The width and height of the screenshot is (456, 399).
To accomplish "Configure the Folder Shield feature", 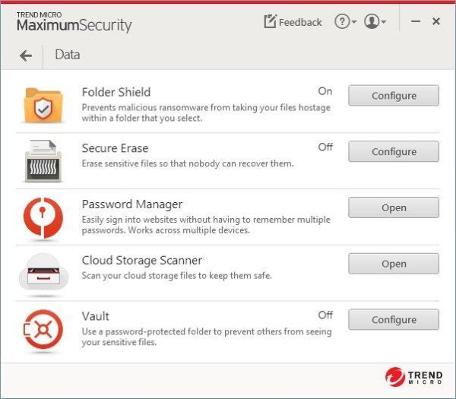I will [x=394, y=96].
